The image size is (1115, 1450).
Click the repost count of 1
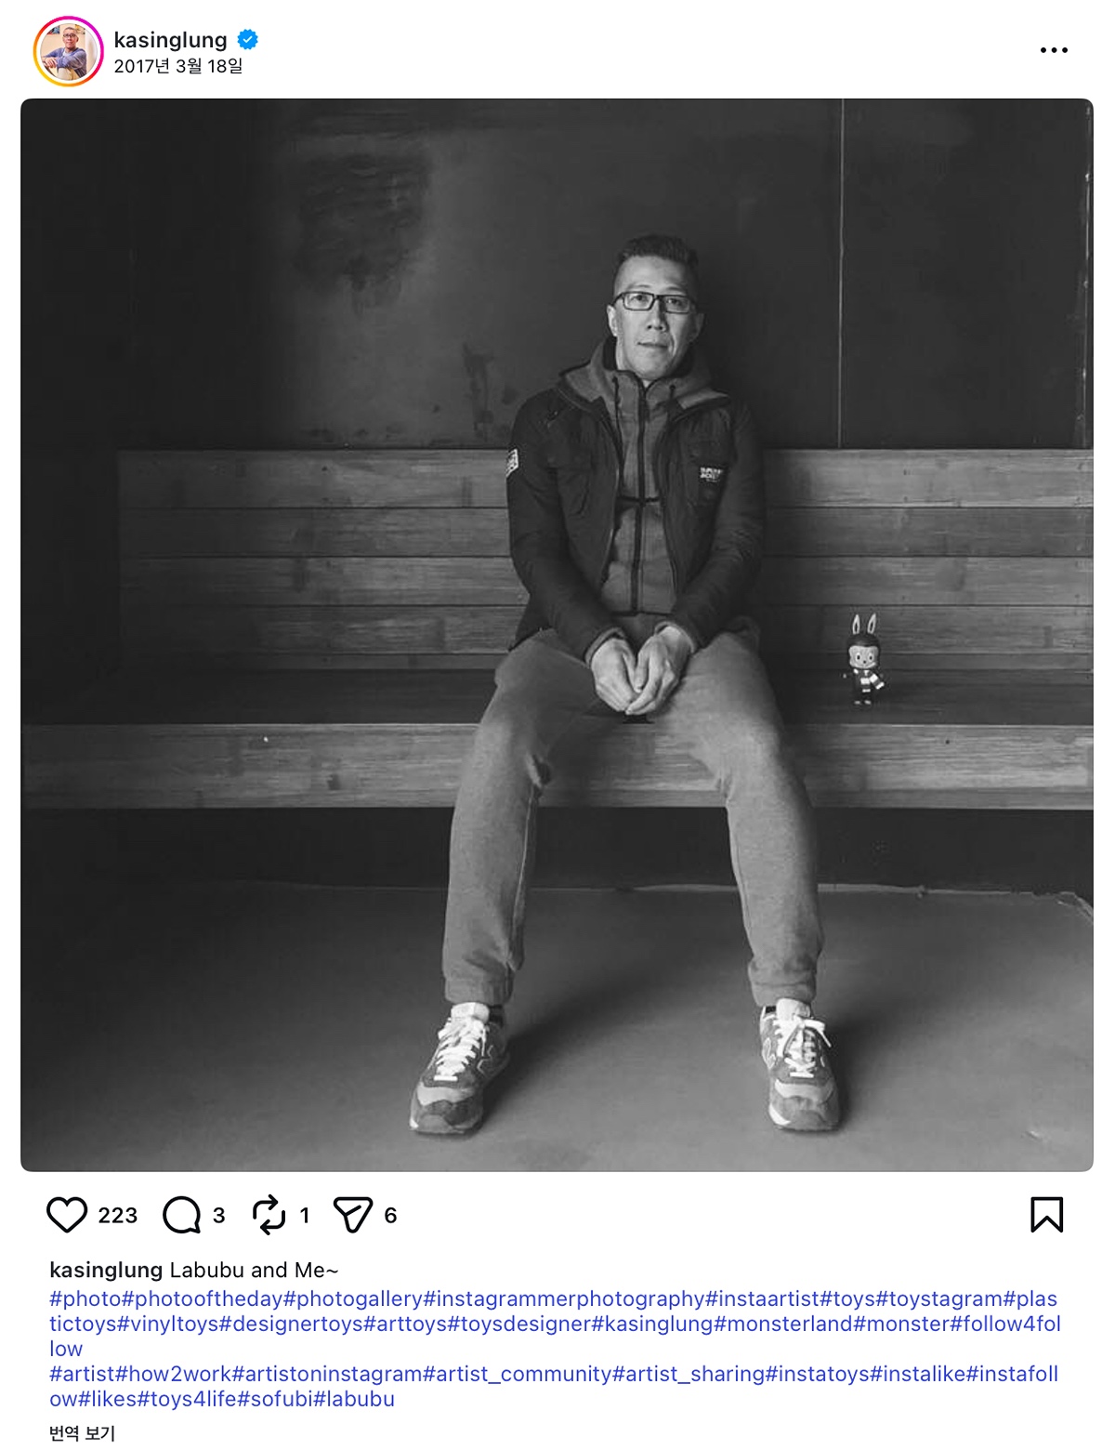pyautogui.click(x=304, y=1216)
